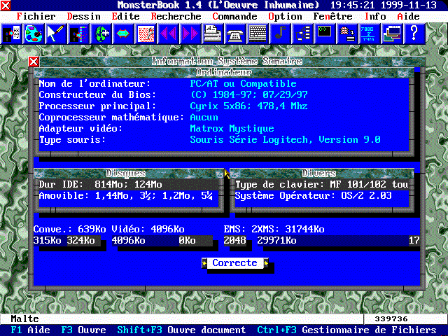The width and height of the screenshot is (448, 336).
Task: Click the printer icon
Action: [213, 34]
